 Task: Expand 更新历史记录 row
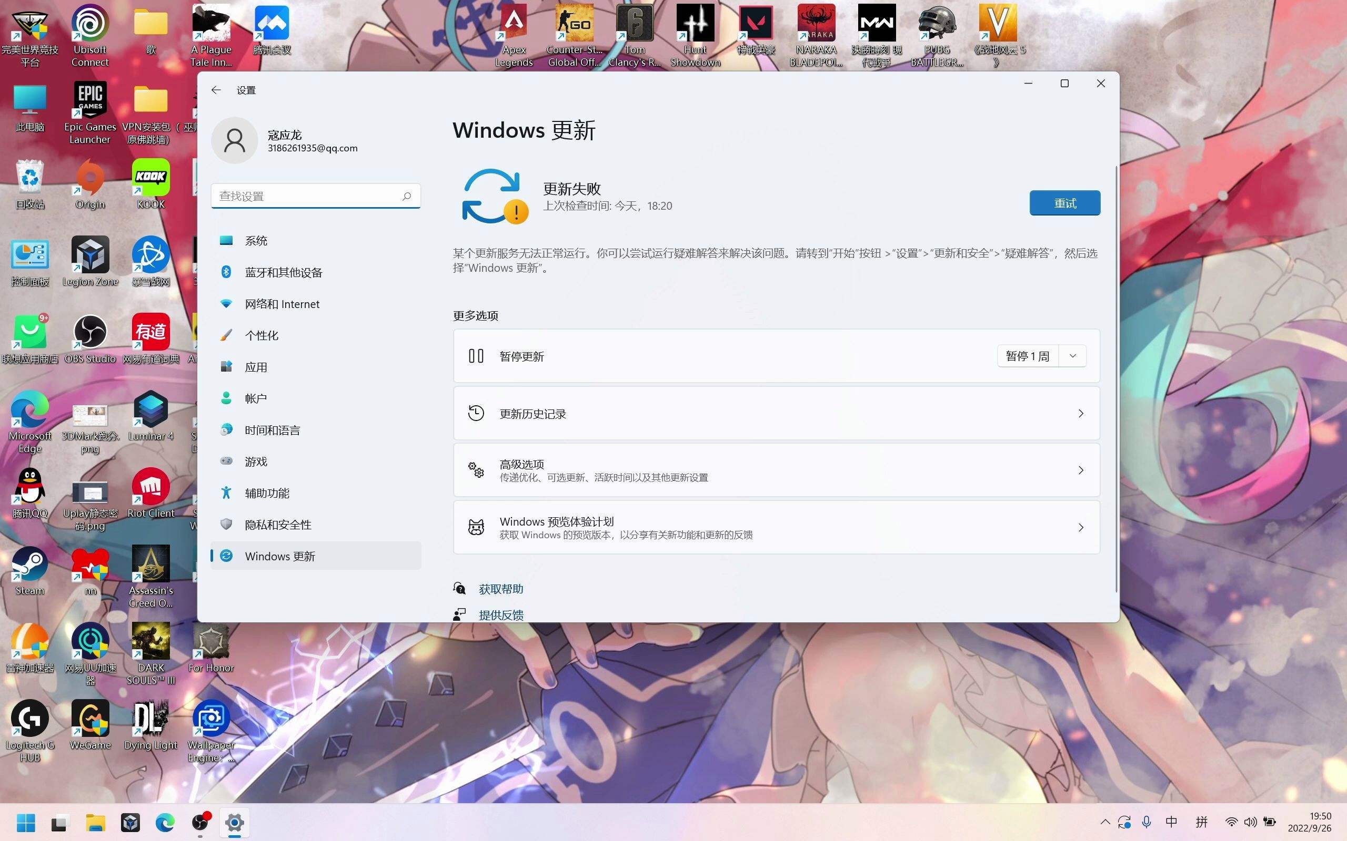point(777,413)
